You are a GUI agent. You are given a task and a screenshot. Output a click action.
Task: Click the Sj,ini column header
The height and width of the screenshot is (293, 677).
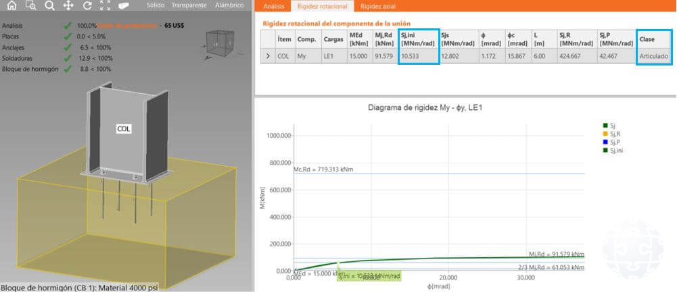point(418,39)
